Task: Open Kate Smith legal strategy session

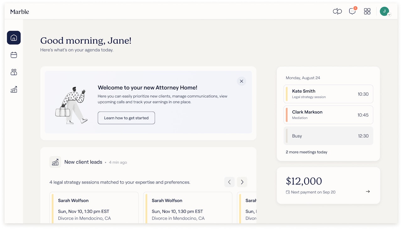Action: point(328,94)
